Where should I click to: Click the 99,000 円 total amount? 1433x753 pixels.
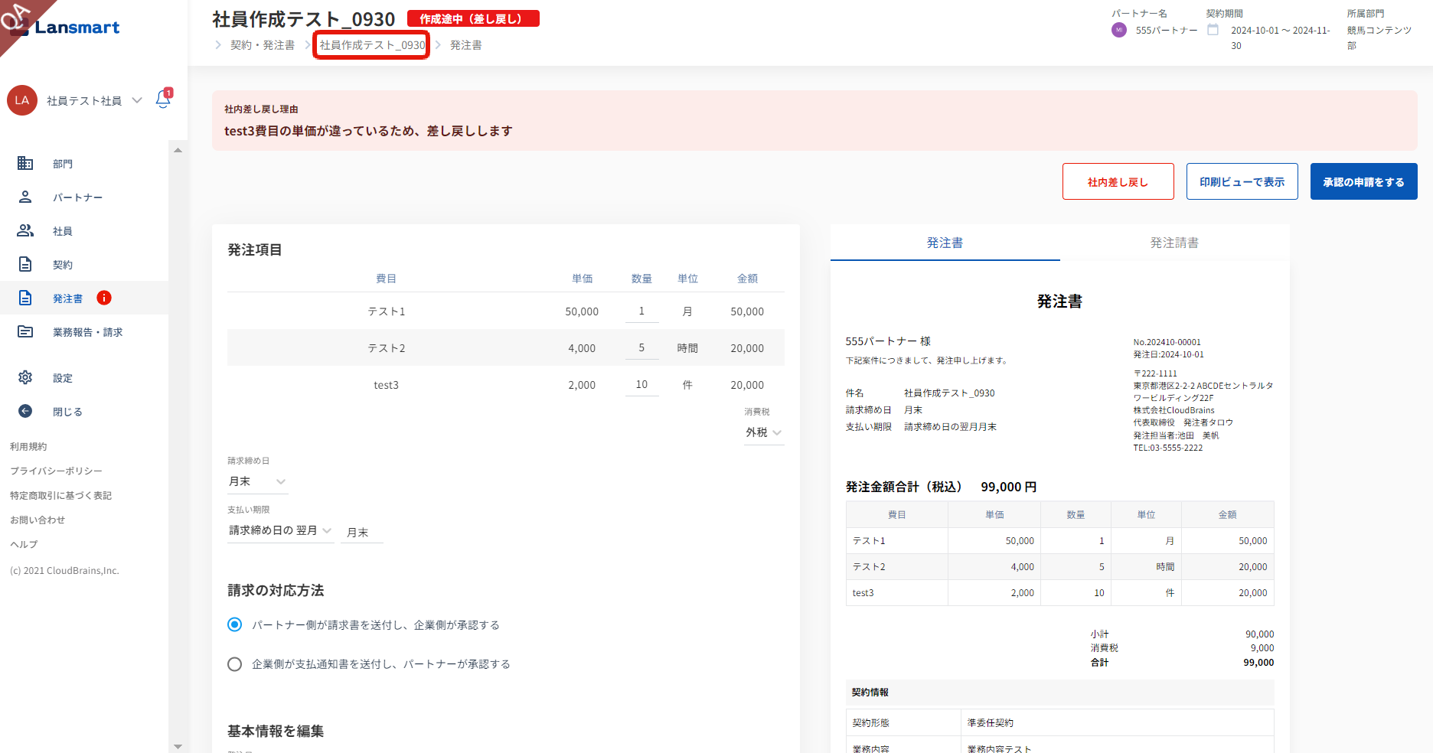pos(1009,487)
